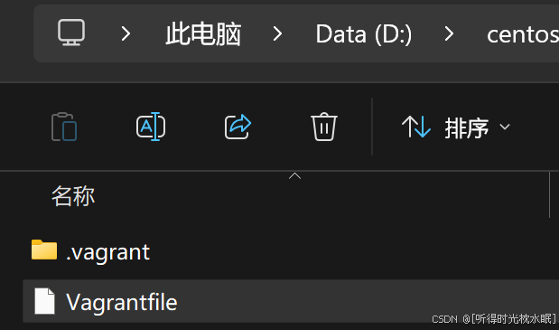Screen dimensions: 559x330
Task: Click the Delete trash can icon
Action: tap(324, 127)
